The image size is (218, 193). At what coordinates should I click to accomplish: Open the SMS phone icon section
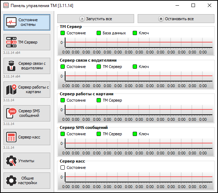(x=12, y=113)
